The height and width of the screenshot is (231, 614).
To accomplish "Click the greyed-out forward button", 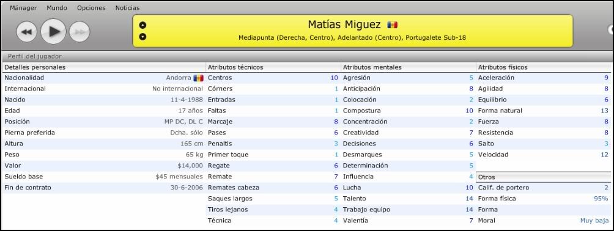I will point(80,32).
